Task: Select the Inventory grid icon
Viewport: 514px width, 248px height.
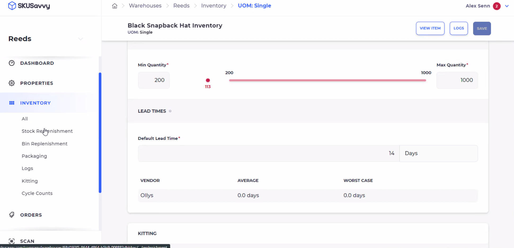Action: click(x=12, y=103)
